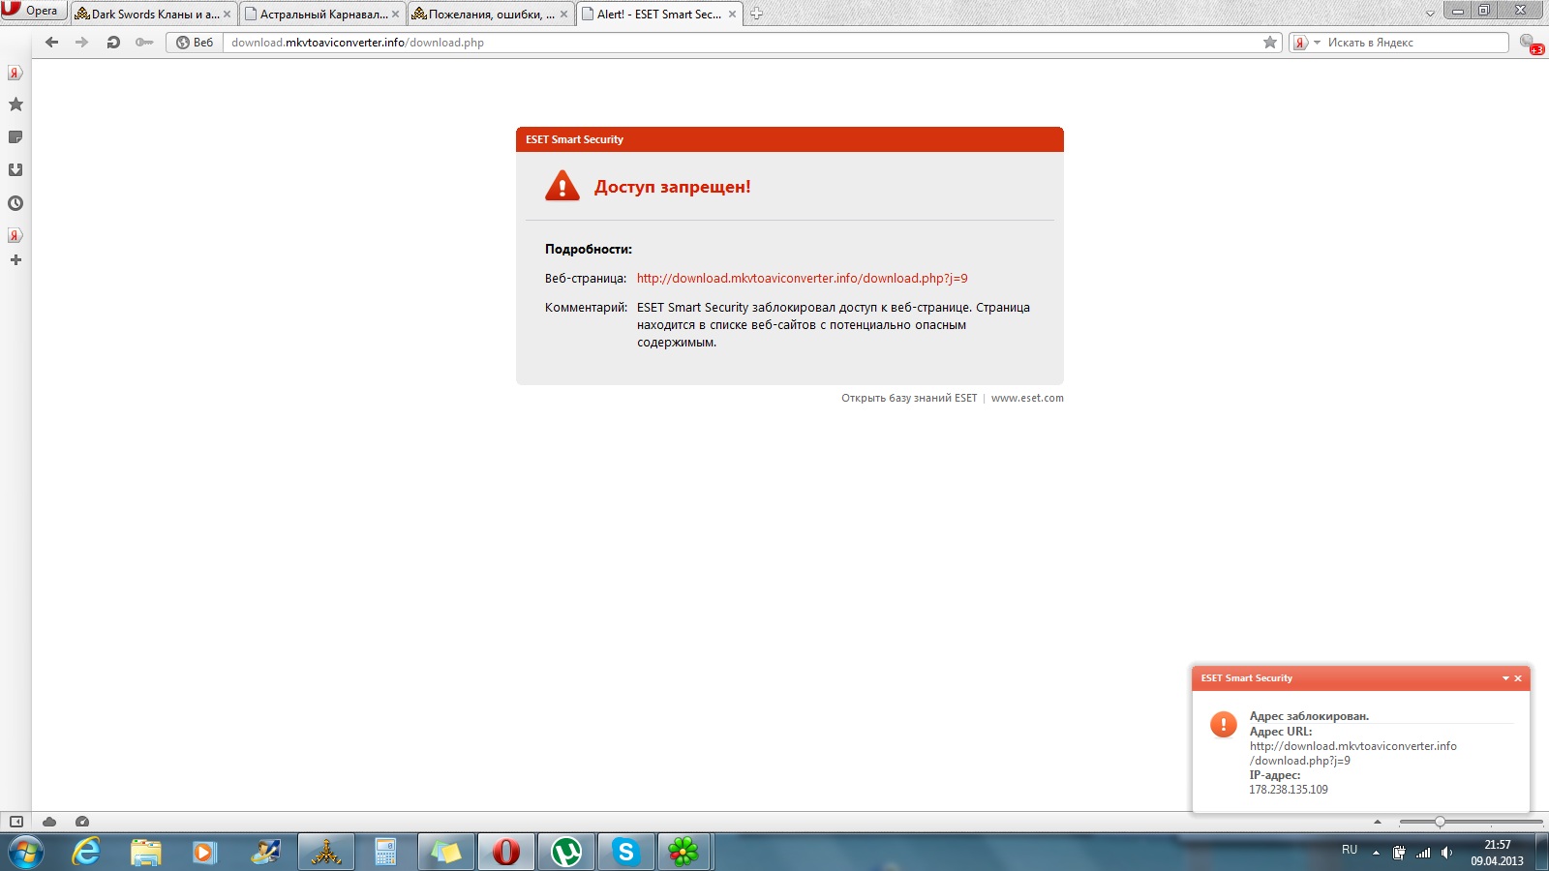The width and height of the screenshot is (1549, 871).
Task: Click IP address 178.238.135.109 text
Action: tap(1289, 790)
